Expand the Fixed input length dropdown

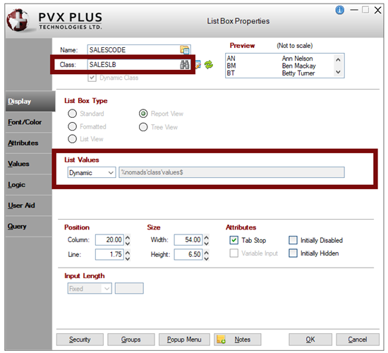90,288
